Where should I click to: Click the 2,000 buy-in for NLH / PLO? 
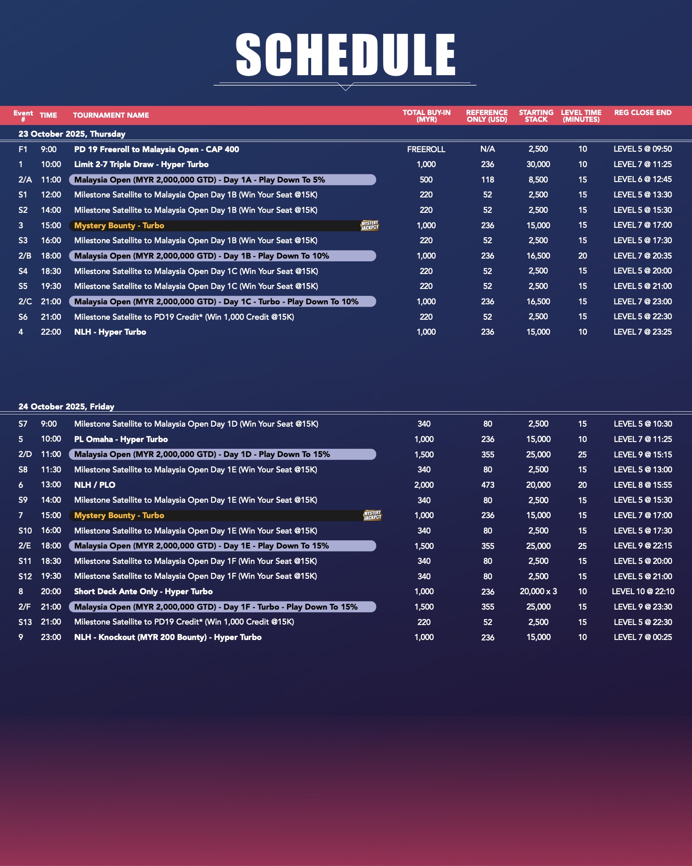[x=424, y=485]
